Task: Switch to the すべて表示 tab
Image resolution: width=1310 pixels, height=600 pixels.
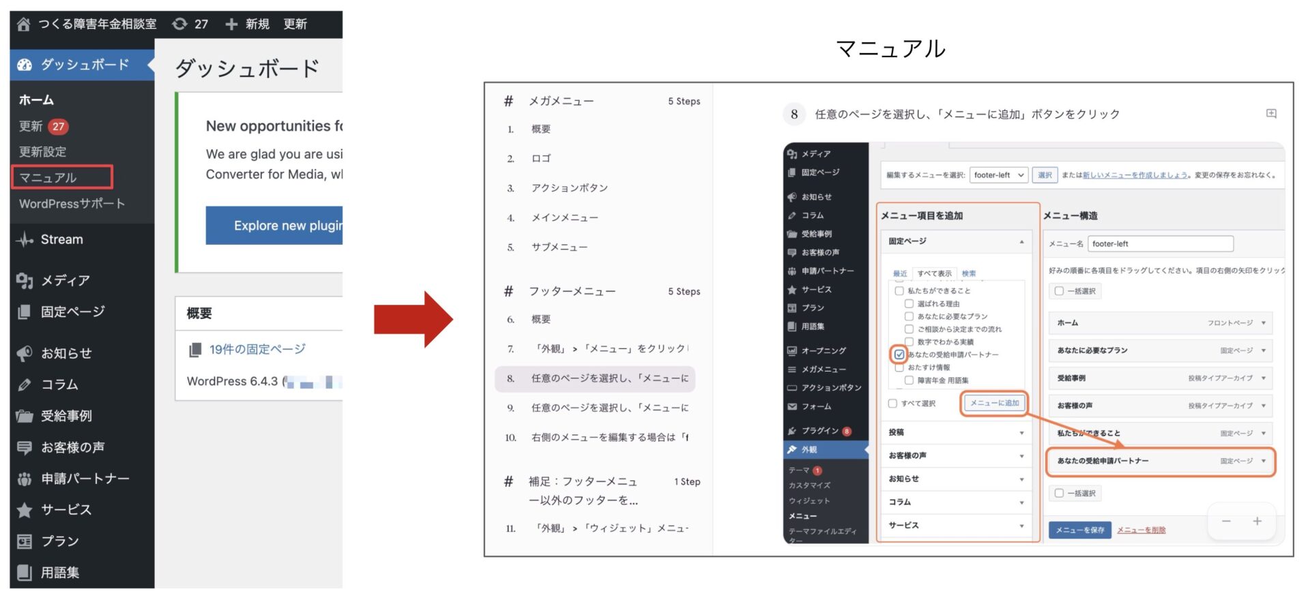Action: (934, 273)
